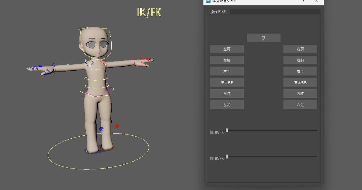This screenshot has width=362, height=190.
Task: Pick the 左手 button
Action: click(227, 71)
